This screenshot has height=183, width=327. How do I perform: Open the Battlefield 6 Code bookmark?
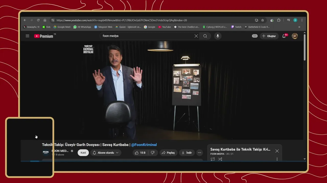point(257,27)
